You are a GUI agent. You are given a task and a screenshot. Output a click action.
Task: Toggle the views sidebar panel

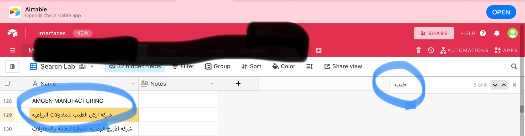click(x=12, y=66)
